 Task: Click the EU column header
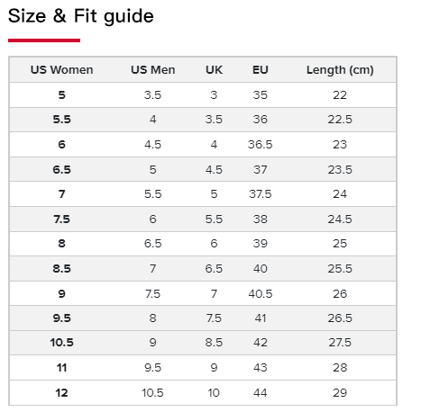tap(261, 70)
